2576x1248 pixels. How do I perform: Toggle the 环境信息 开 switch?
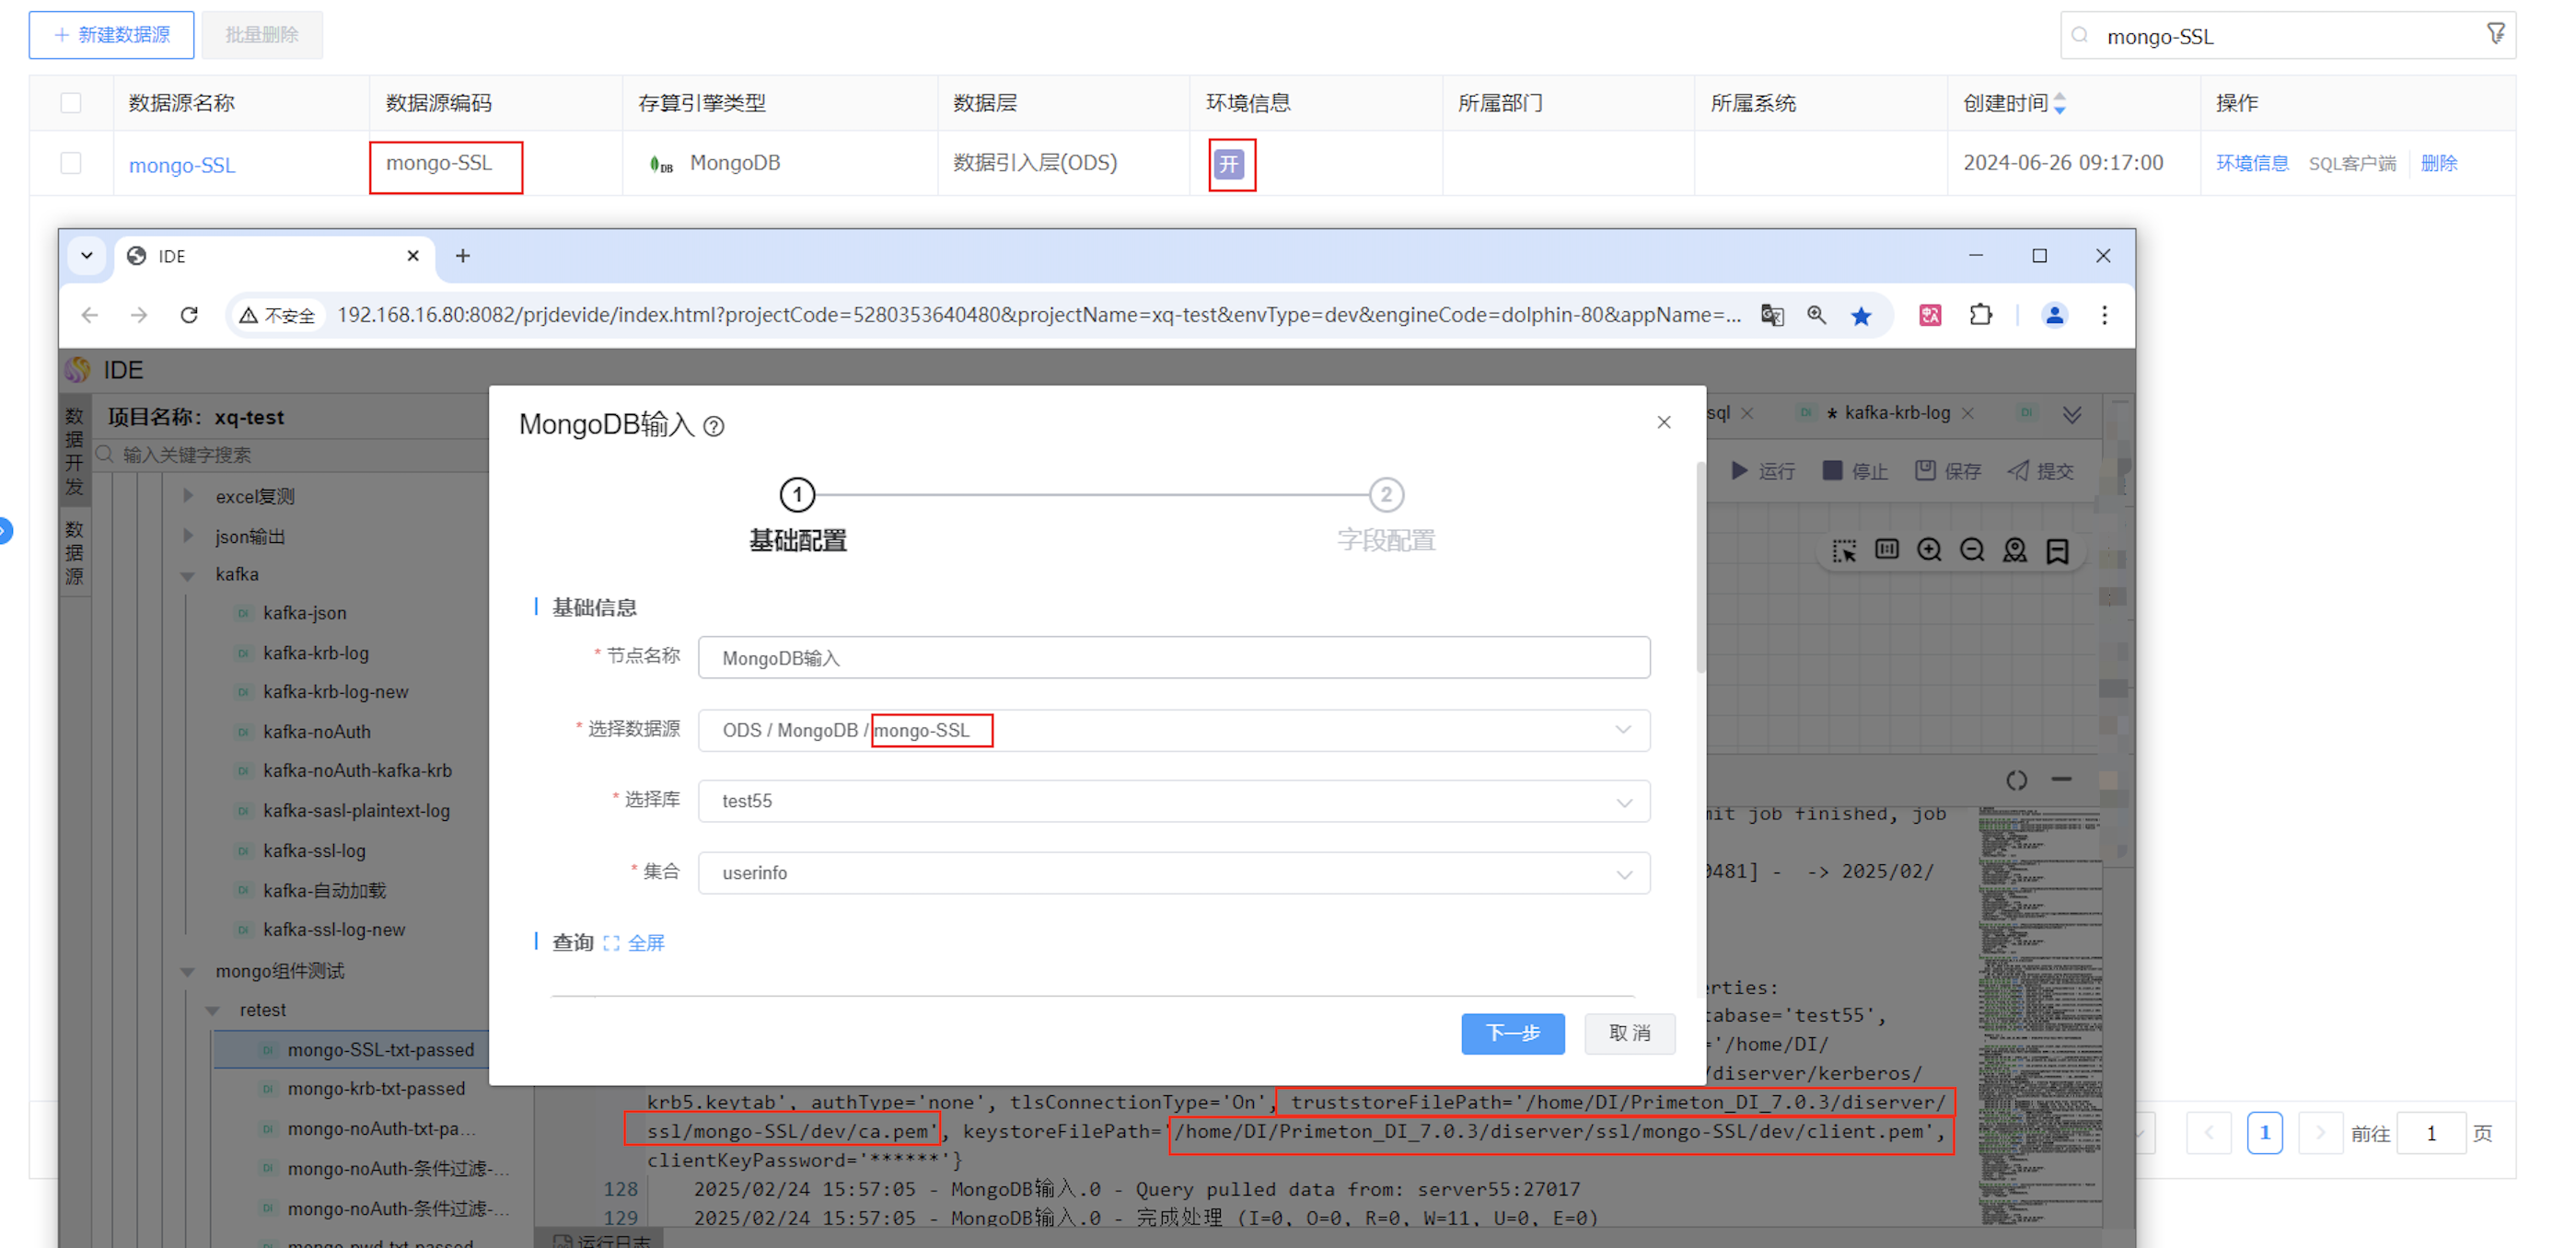(1228, 164)
